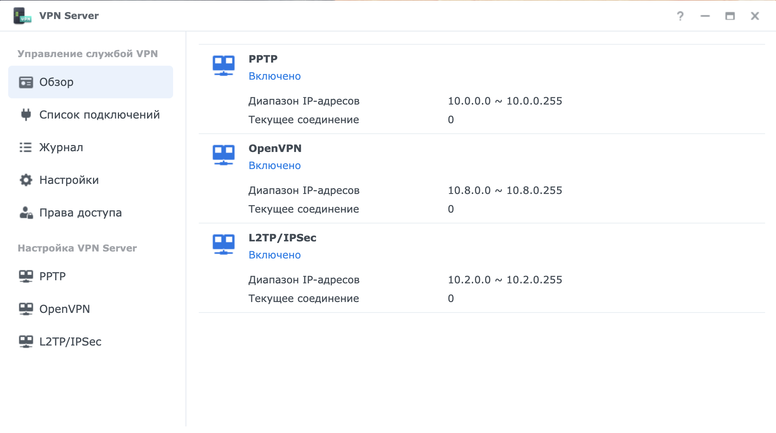Screen dimensions: 776x433
Task: Click the Права доступа user-lock icon
Action: pyautogui.click(x=26, y=213)
